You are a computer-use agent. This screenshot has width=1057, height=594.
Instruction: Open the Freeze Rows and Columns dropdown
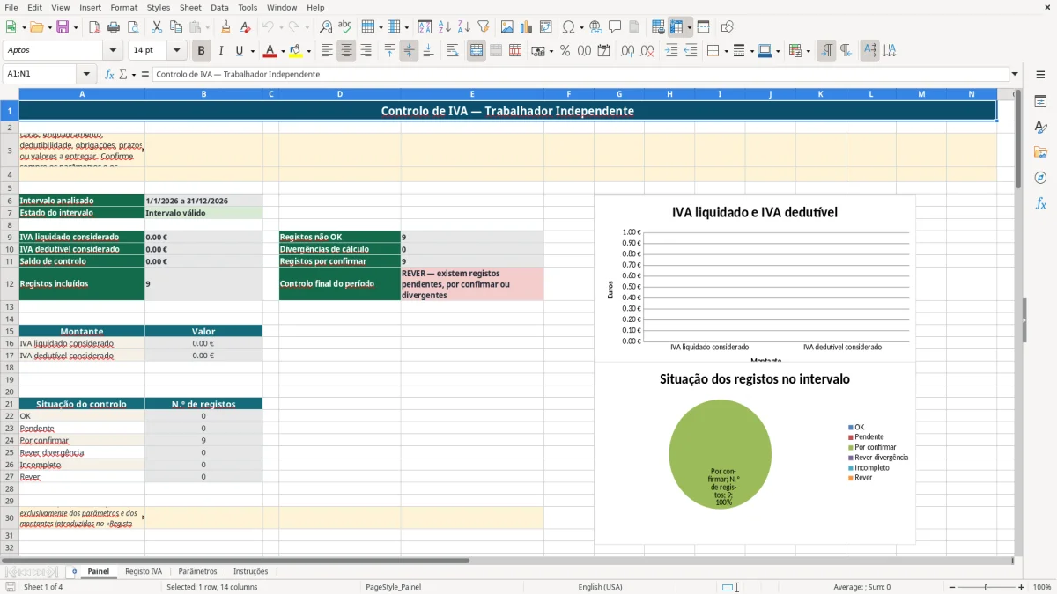tap(689, 27)
